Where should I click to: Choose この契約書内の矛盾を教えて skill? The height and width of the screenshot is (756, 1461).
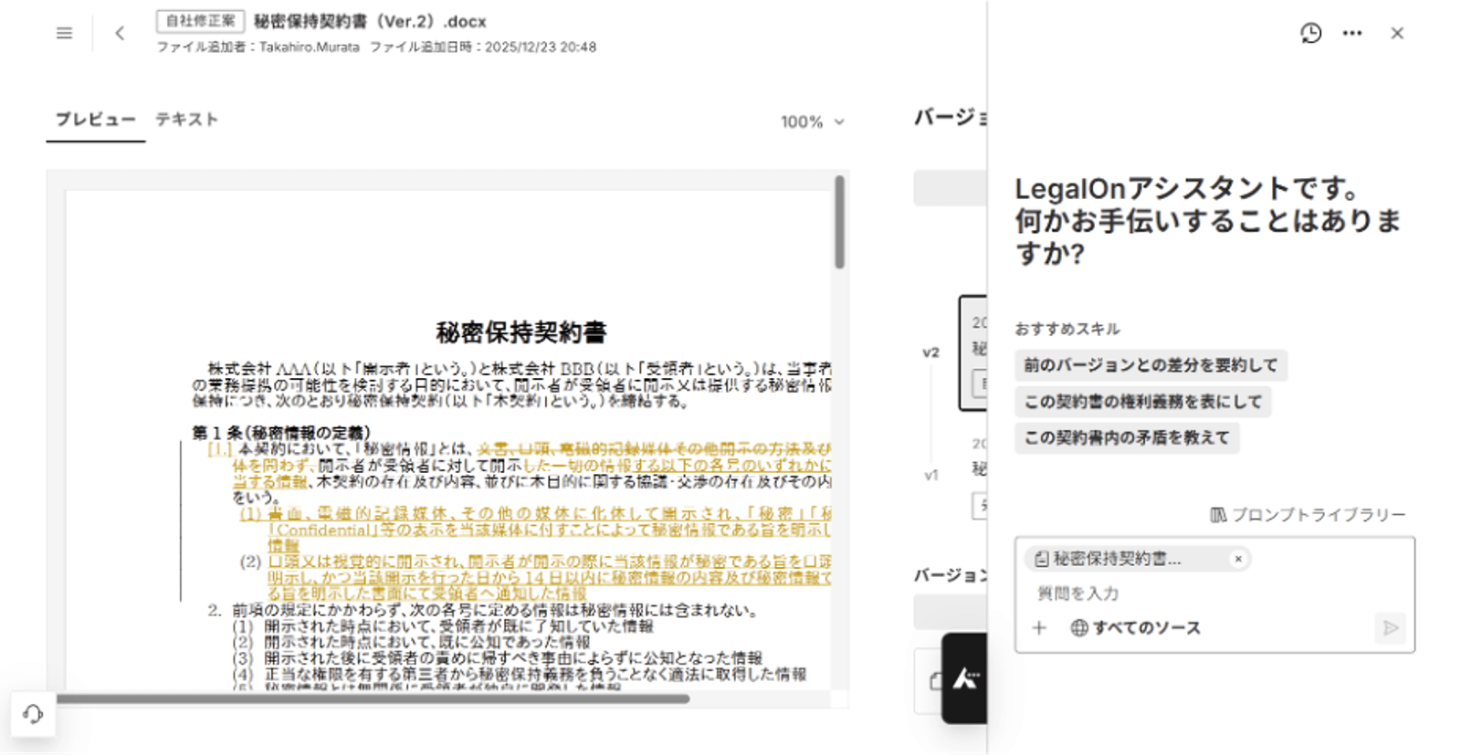[x=1127, y=438]
